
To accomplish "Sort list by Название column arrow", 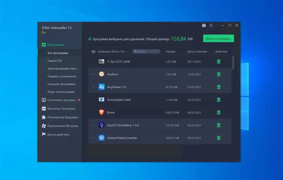I will coord(127,51).
